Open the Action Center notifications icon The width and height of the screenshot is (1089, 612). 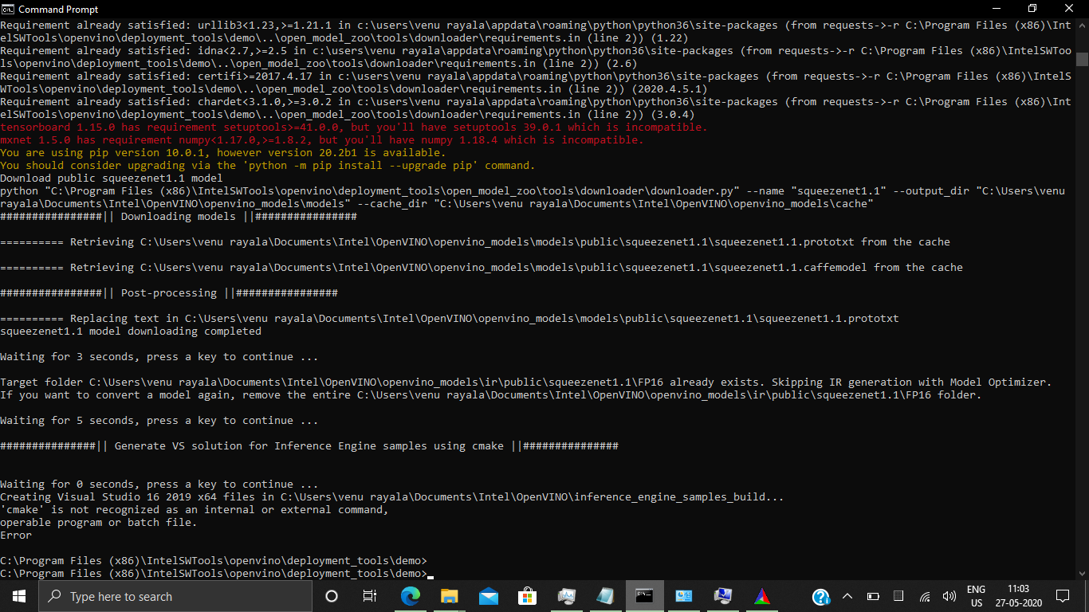pos(1062,596)
